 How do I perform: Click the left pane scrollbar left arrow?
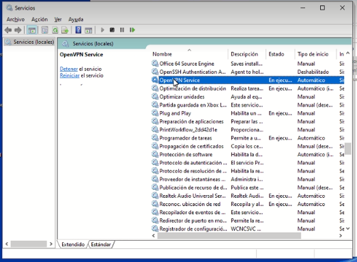(7, 244)
